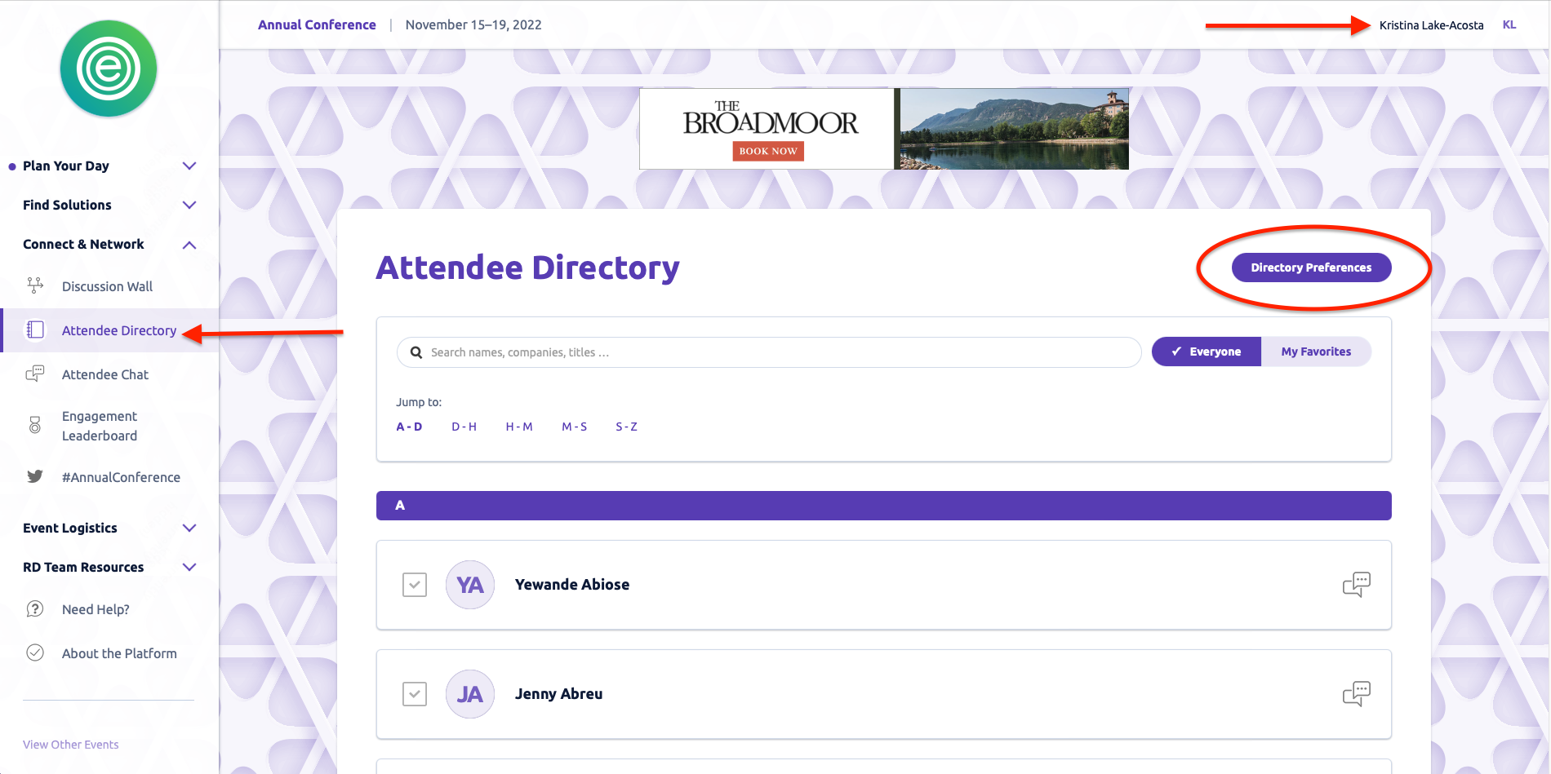Click the November 15–19, 2022 date text
This screenshot has width=1551, height=774.
(473, 24)
